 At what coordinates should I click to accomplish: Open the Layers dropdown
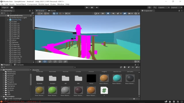164,7
